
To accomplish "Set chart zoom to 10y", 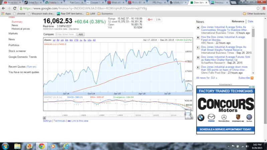I will pyautogui.click(x=90, y=40).
